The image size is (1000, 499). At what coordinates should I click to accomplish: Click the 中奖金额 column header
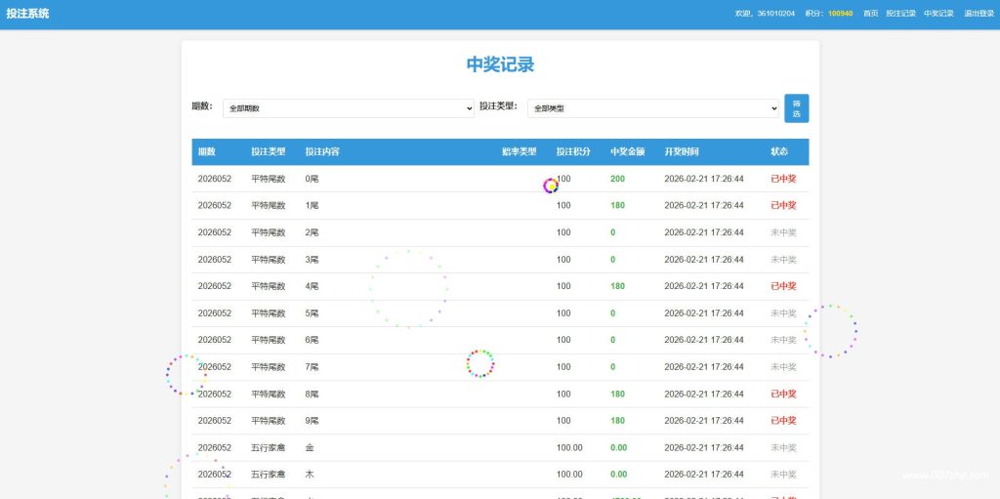pos(628,152)
